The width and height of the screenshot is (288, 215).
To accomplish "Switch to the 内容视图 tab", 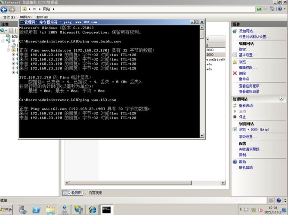I will click(x=93, y=193).
